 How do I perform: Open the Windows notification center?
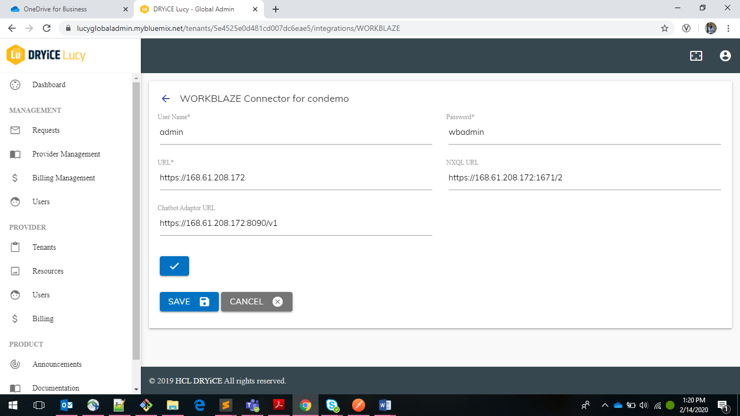point(722,405)
